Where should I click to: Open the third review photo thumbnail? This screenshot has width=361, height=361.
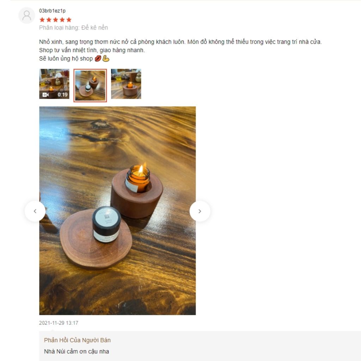(x=126, y=84)
